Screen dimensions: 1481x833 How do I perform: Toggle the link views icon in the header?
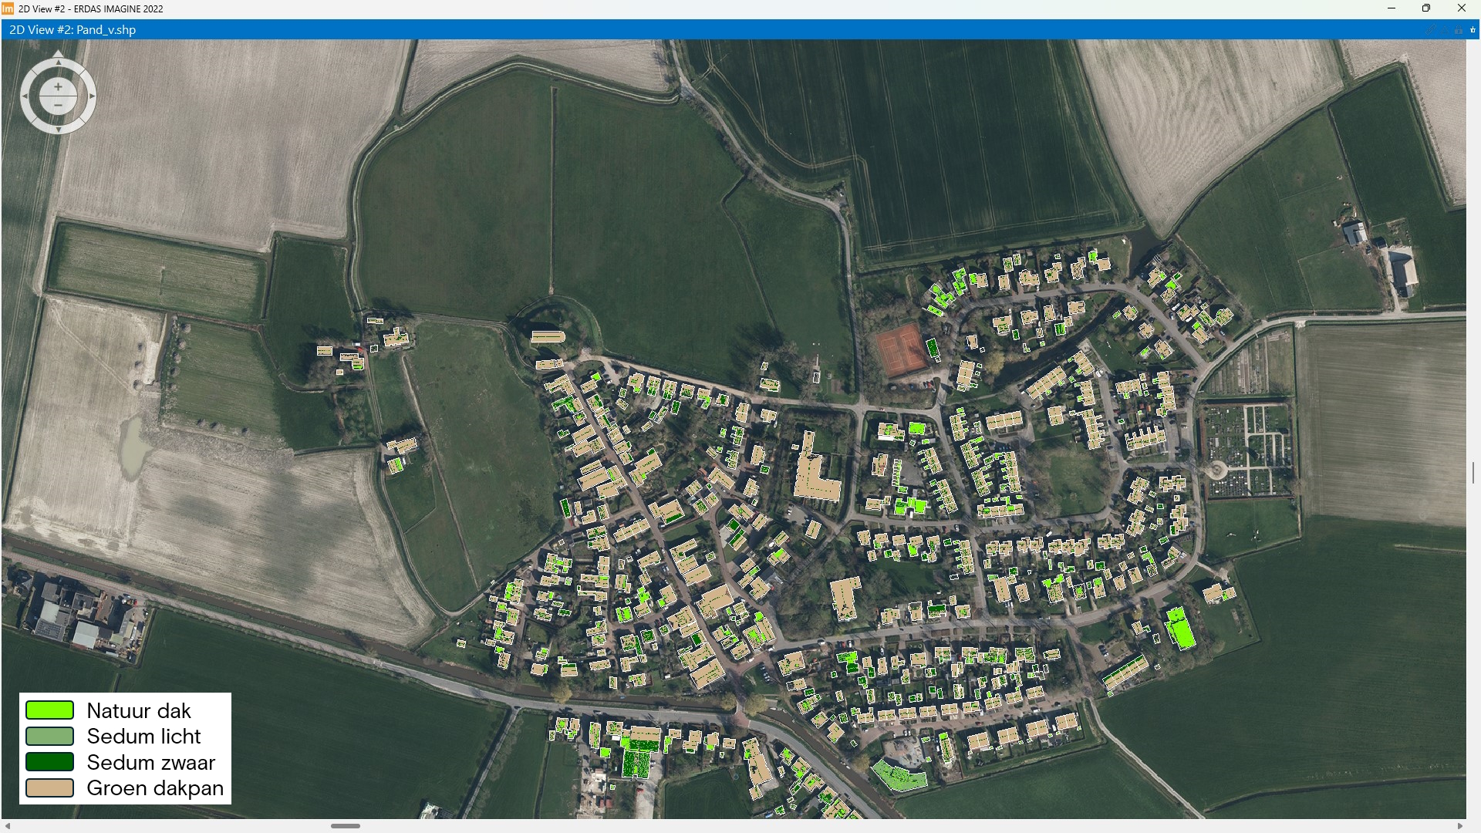(x=1431, y=29)
